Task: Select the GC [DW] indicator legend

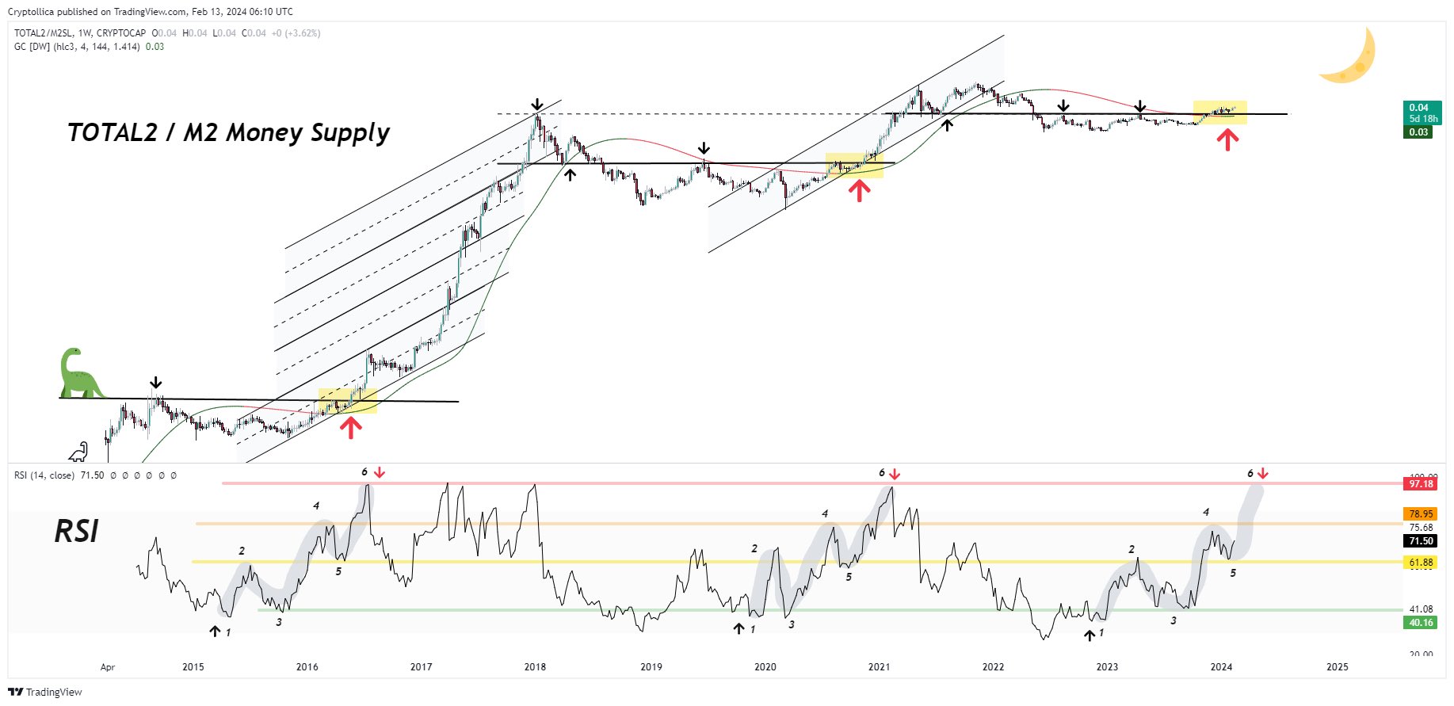Action: click(89, 47)
